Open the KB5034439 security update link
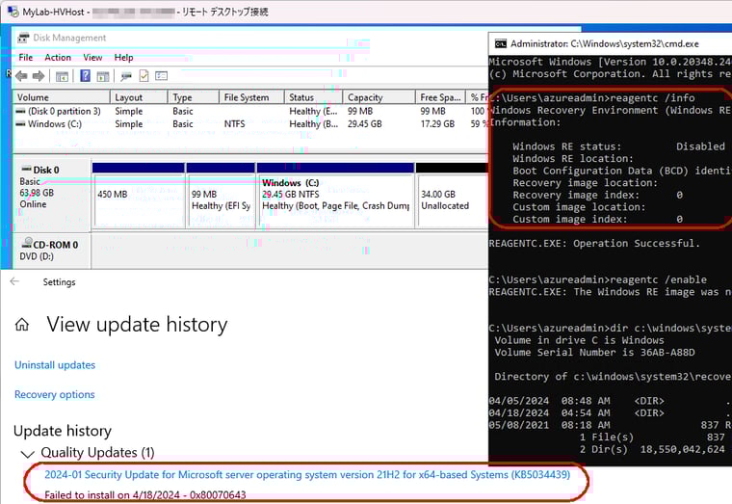 [x=307, y=474]
